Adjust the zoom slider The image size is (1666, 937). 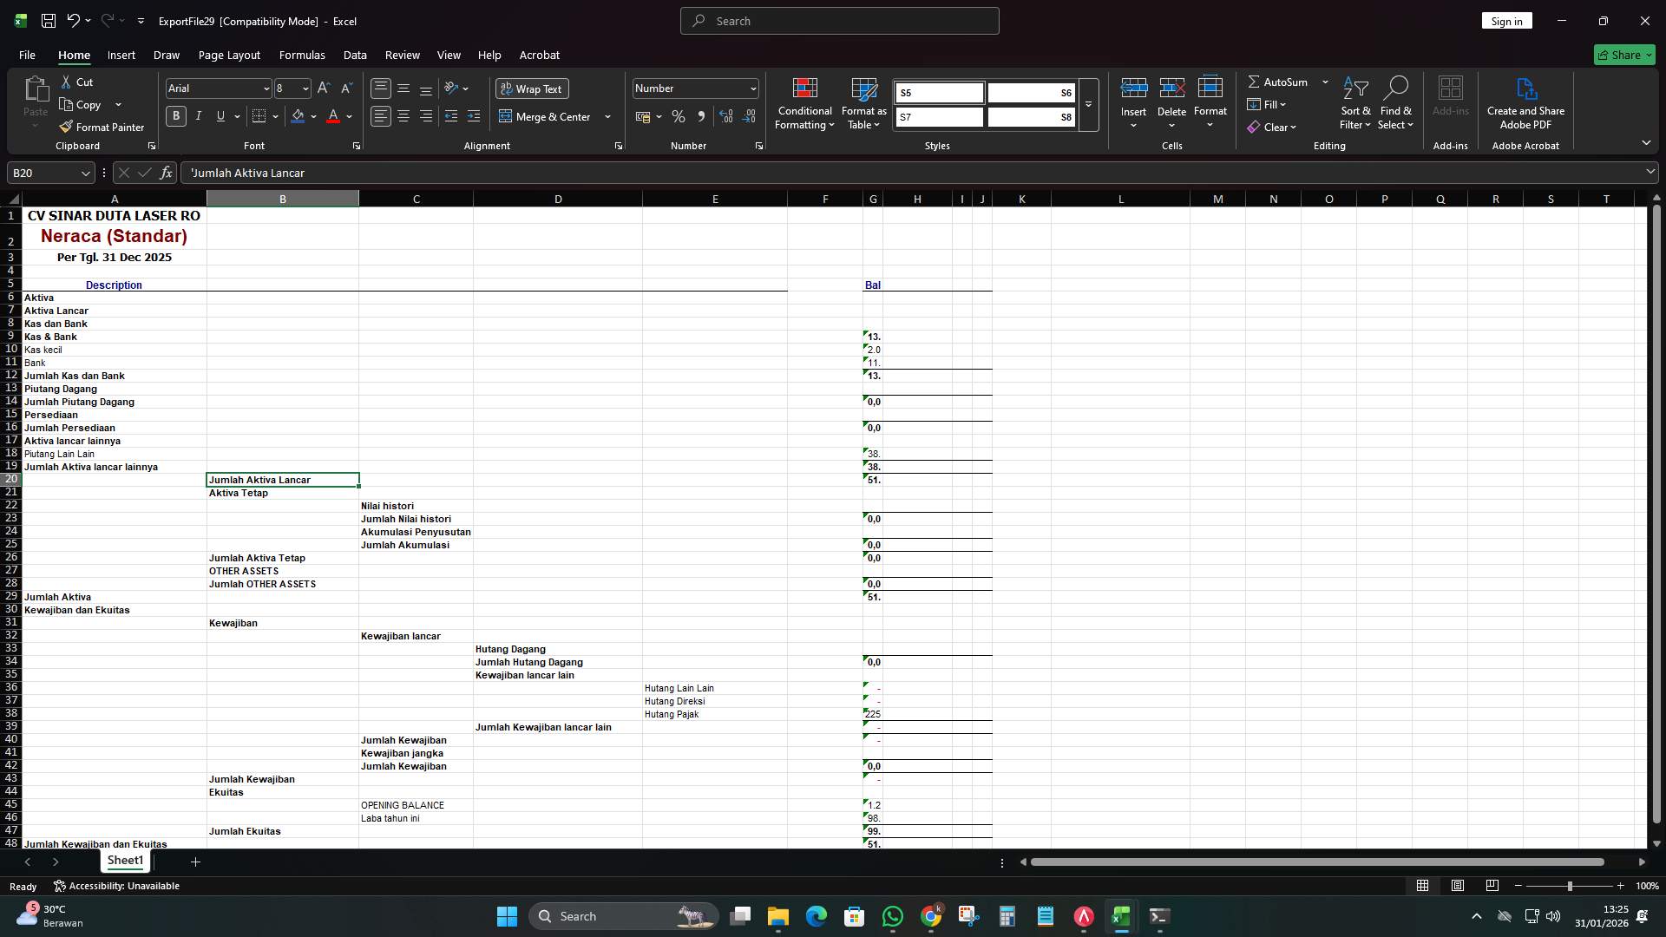pyautogui.click(x=1571, y=886)
